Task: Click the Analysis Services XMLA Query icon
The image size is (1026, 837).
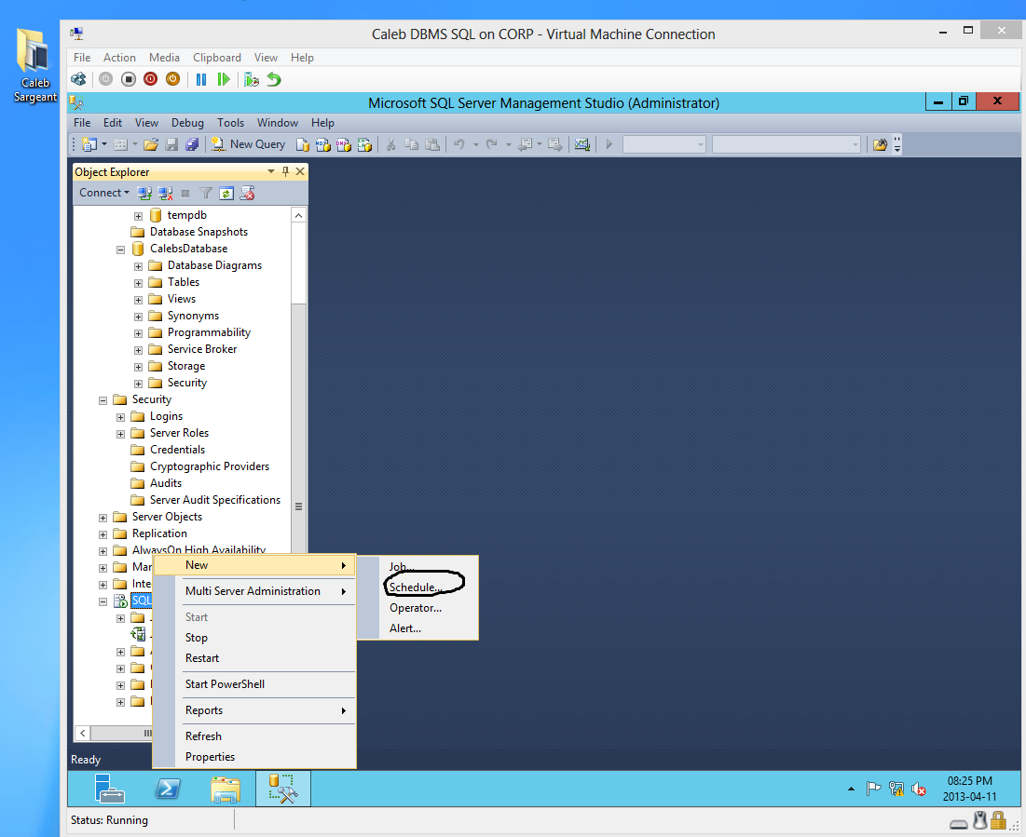Action: point(364,144)
